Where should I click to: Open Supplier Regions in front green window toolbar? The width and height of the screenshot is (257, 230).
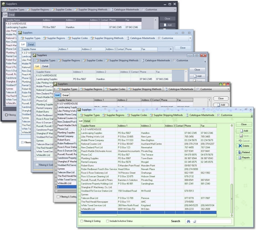pyautogui.click(x=113, y=115)
